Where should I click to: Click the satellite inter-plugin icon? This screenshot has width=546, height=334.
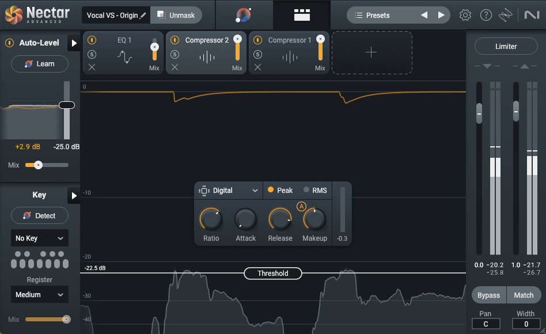[x=505, y=15]
